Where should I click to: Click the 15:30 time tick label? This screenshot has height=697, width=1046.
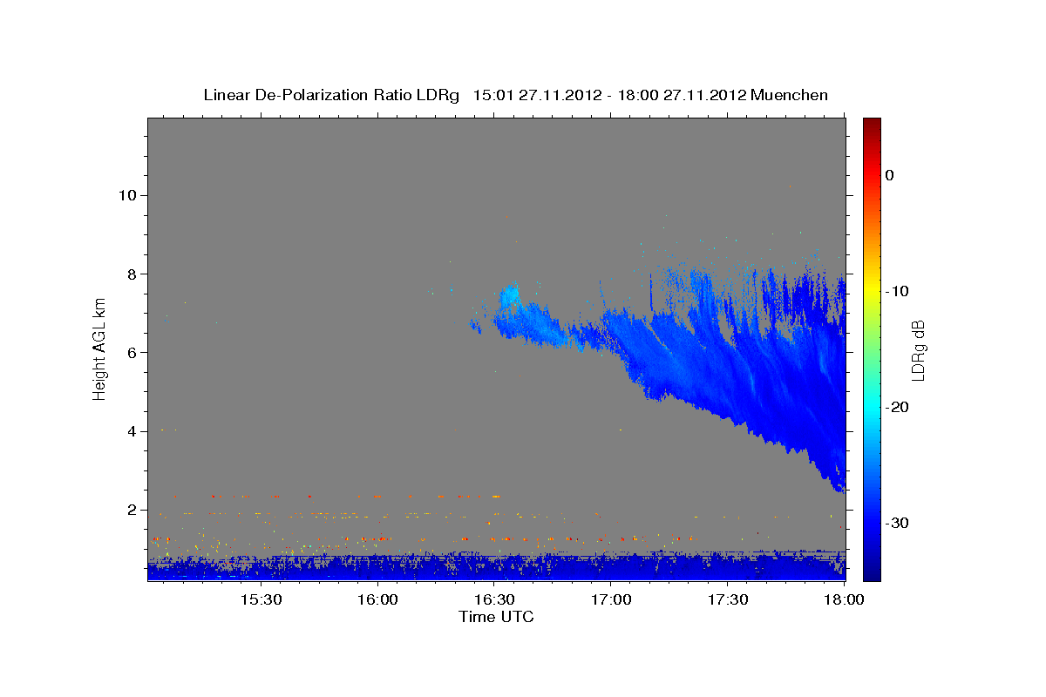pos(261,600)
